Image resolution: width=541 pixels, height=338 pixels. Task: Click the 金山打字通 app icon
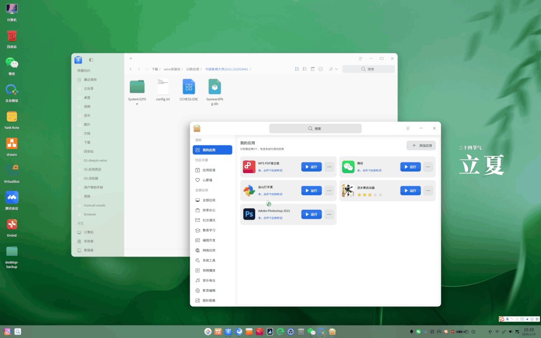[x=249, y=191]
